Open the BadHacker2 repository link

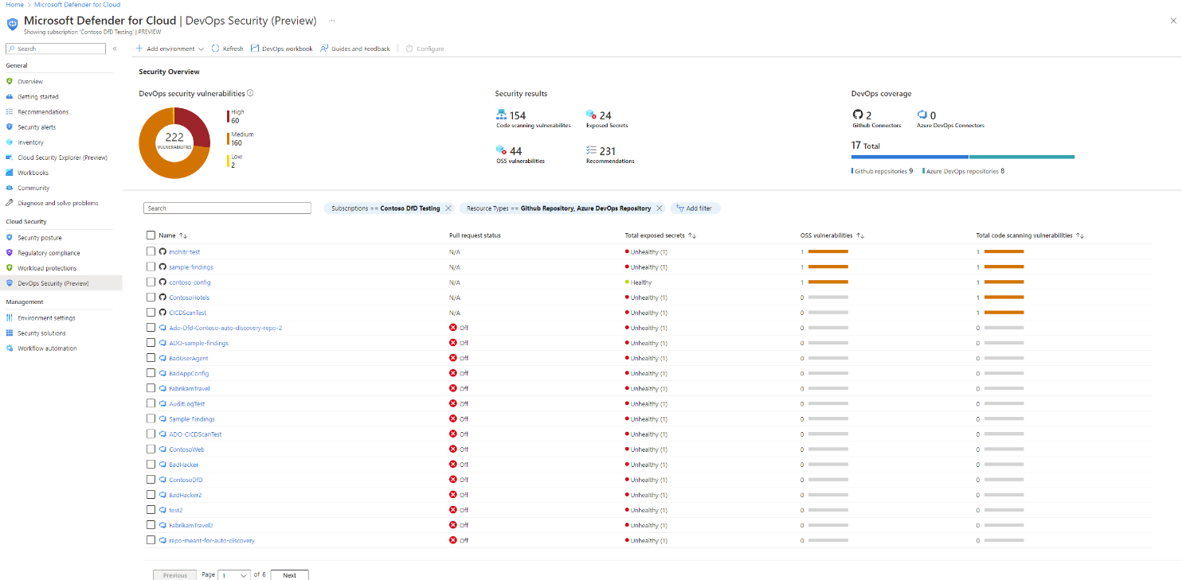click(x=185, y=495)
